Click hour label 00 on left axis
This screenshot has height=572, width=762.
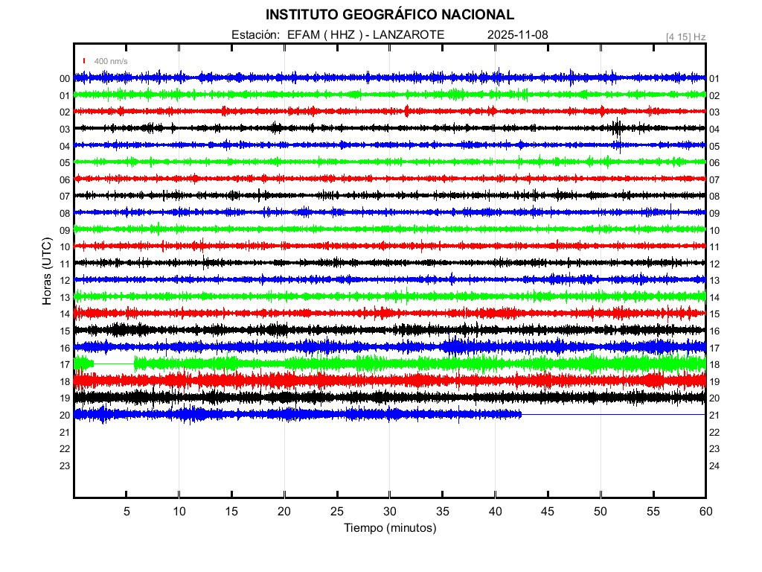65,79
